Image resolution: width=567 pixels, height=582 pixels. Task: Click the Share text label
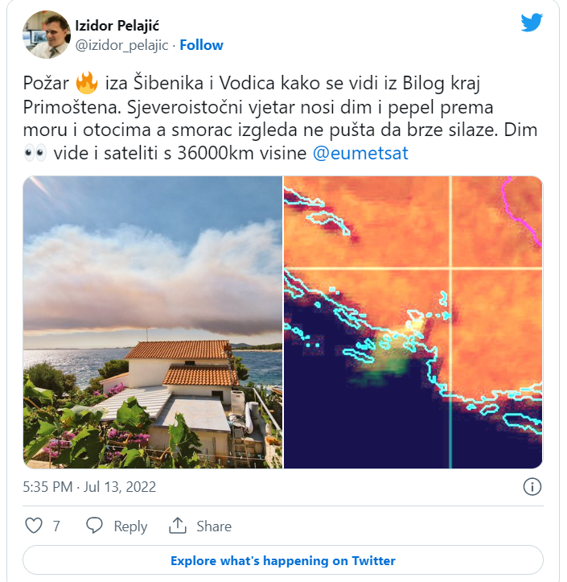pyautogui.click(x=214, y=526)
